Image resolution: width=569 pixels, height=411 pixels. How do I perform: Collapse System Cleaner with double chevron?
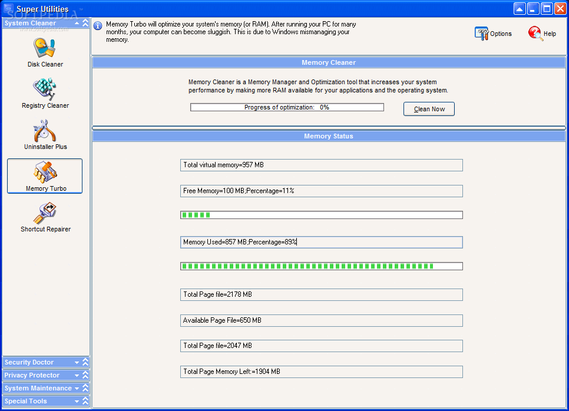point(85,23)
